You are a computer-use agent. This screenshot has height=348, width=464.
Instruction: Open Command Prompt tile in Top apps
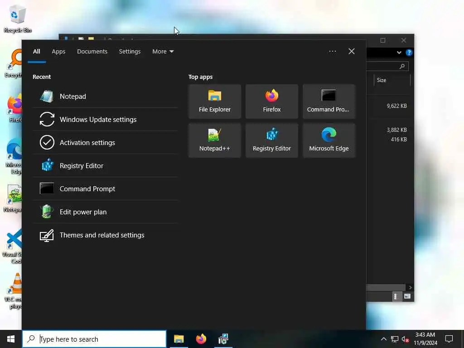pos(329,101)
